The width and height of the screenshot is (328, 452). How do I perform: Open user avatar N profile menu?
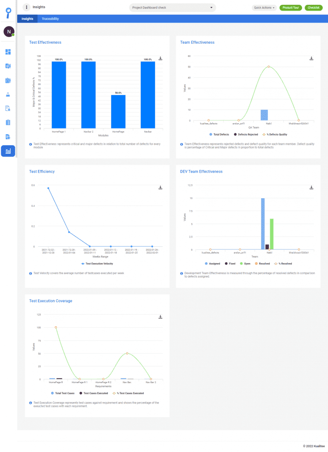click(x=8, y=31)
